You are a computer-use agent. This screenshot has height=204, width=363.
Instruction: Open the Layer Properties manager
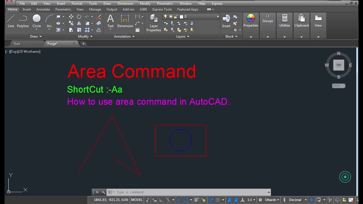point(154,23)
